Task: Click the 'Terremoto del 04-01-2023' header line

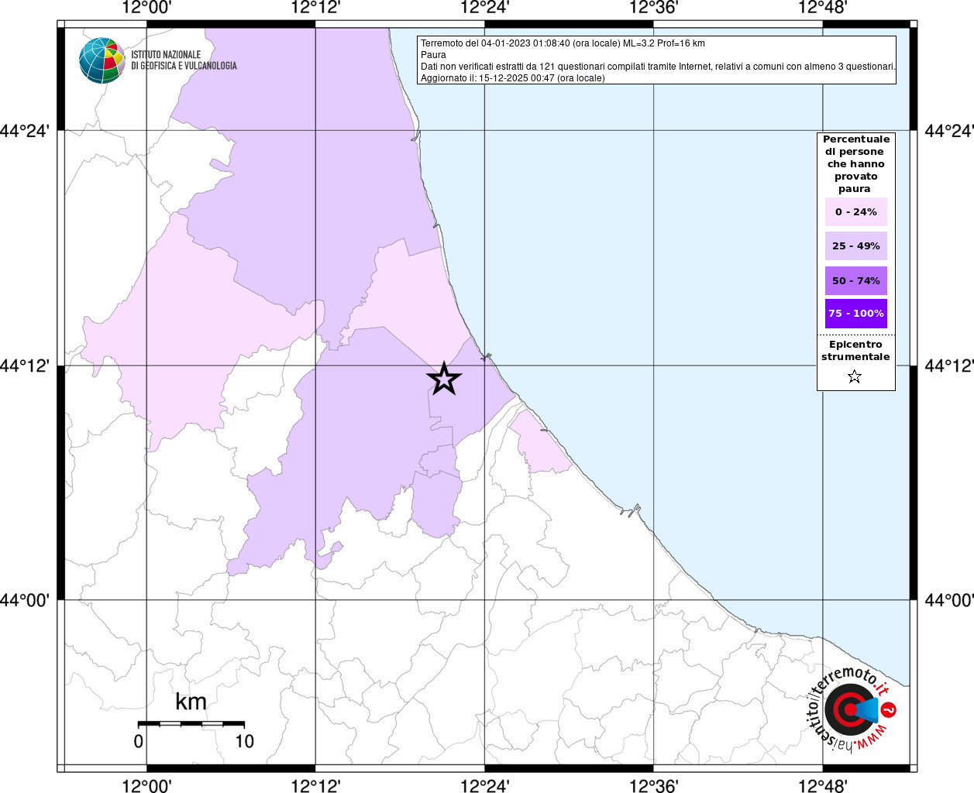Action: (563, 43)
